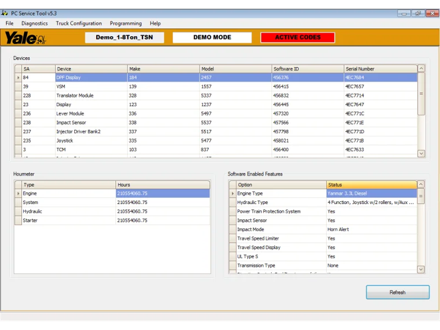Select the Travel Speed Display row
The image size is (440, 330).
(x=323, y=247)
